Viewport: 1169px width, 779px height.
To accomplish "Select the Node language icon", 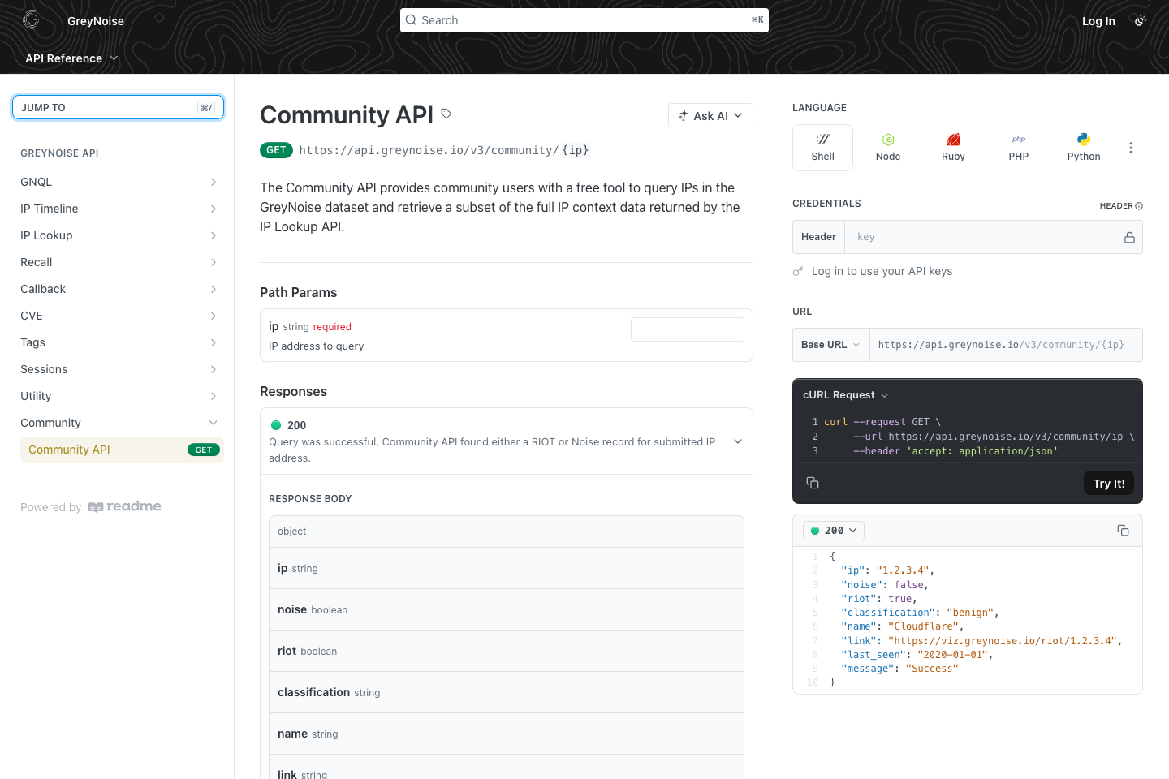I will click(887, 146).
